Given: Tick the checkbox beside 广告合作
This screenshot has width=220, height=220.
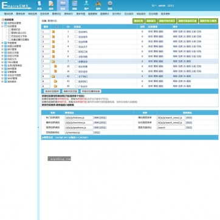Looking at the screenshot, I should [76, 86].
